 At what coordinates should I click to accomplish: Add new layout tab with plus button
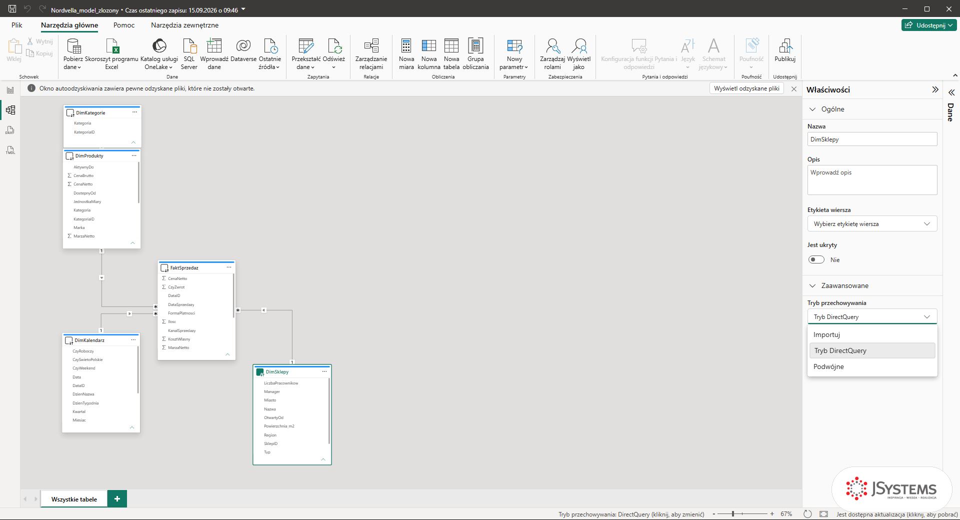(x=117, y=498)
